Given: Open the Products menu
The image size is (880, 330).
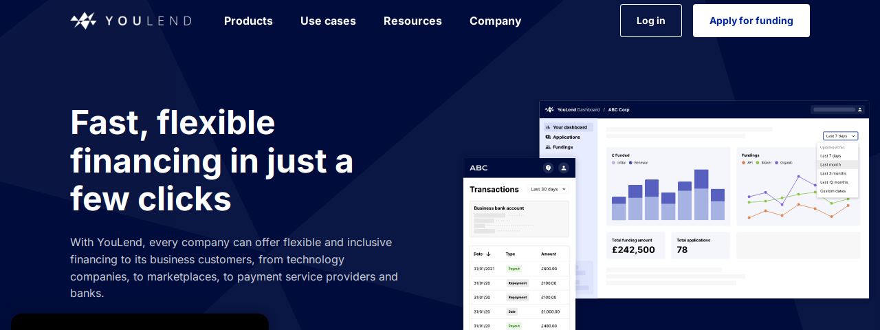Looking at the screenshot, I should [248, 21].
